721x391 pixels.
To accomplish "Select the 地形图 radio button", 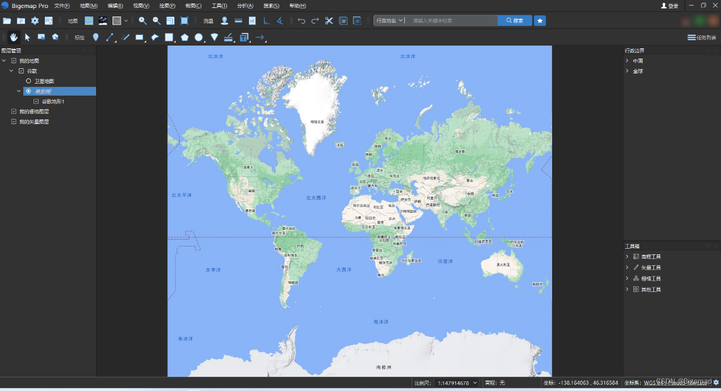I will (28, 91).
